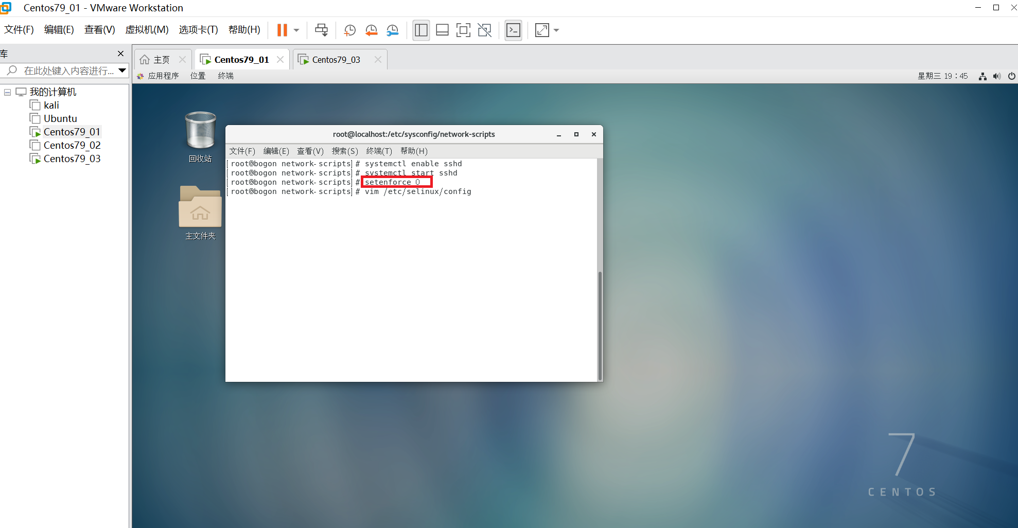The image size is (1018, 528).
Task: Collapse the 我的计算机 tree node
Action: coord(7,92)
